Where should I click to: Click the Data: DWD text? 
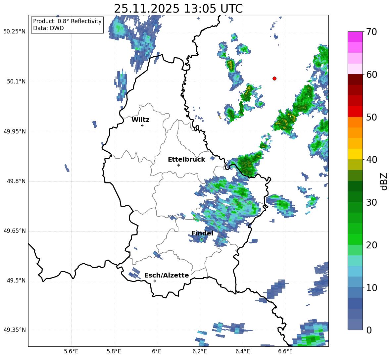coord(48,28)
